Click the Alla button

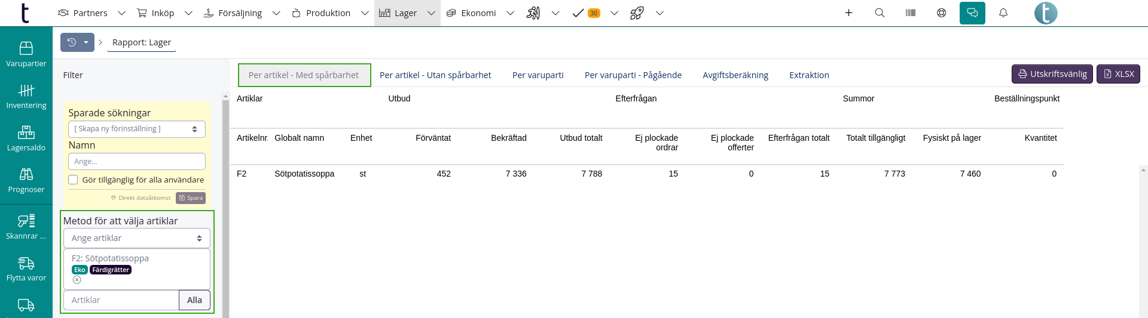click(194, 300)
